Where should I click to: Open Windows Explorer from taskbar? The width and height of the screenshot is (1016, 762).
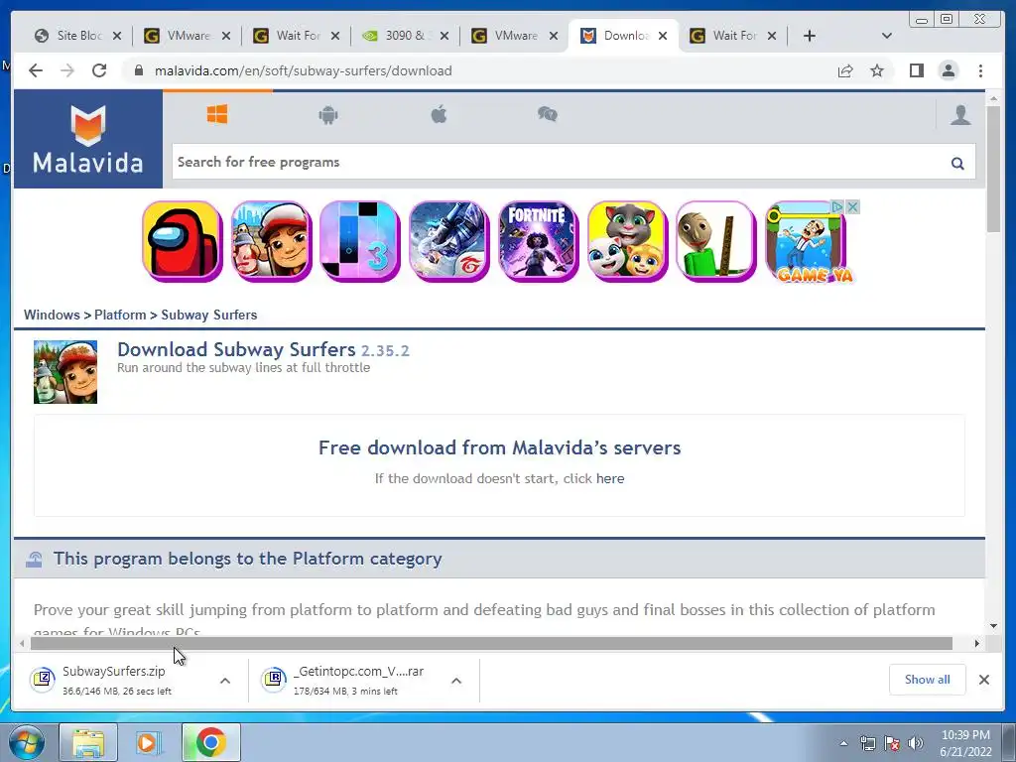click(88, 742)
